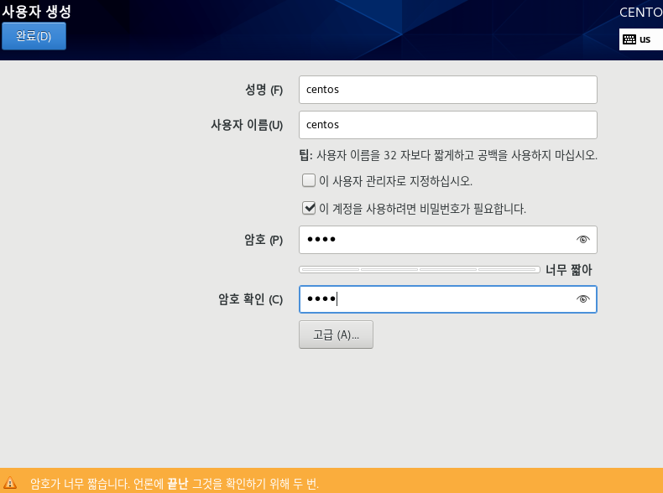The image size is (663, 493).
Task: Click the 사용자 생성 page title
Action: tap(36, 12)
